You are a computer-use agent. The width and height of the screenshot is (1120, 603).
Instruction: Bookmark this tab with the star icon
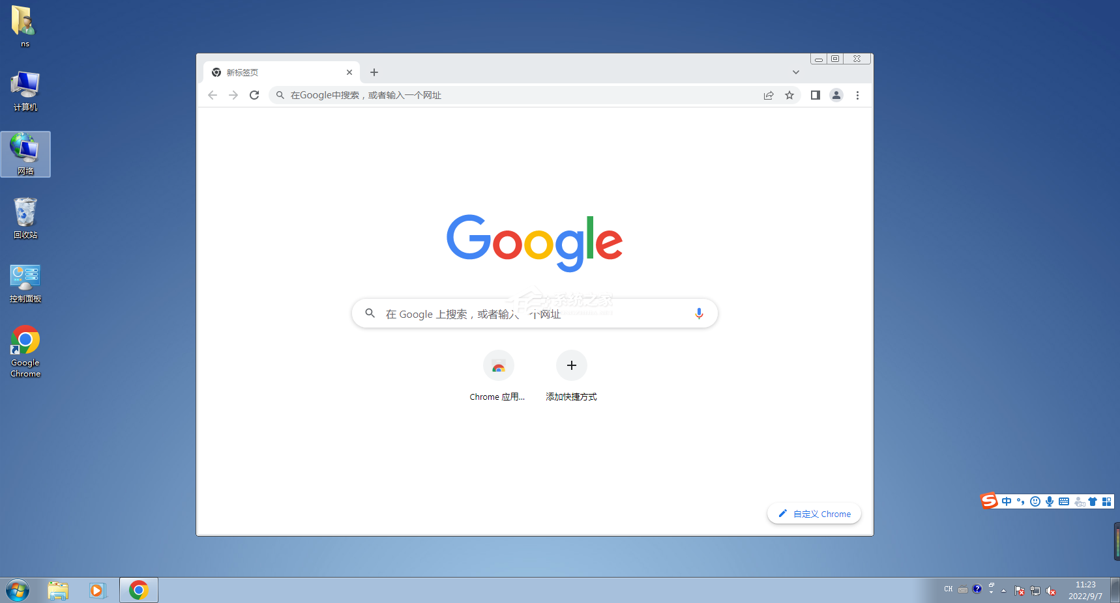789,95
